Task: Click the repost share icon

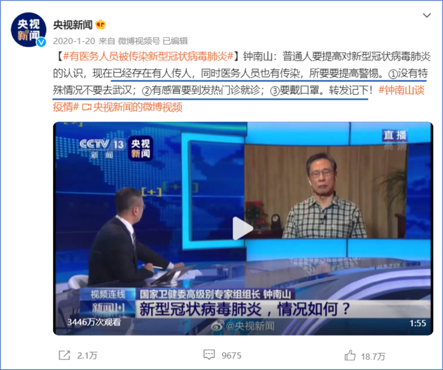Action: tap(64, 355)
